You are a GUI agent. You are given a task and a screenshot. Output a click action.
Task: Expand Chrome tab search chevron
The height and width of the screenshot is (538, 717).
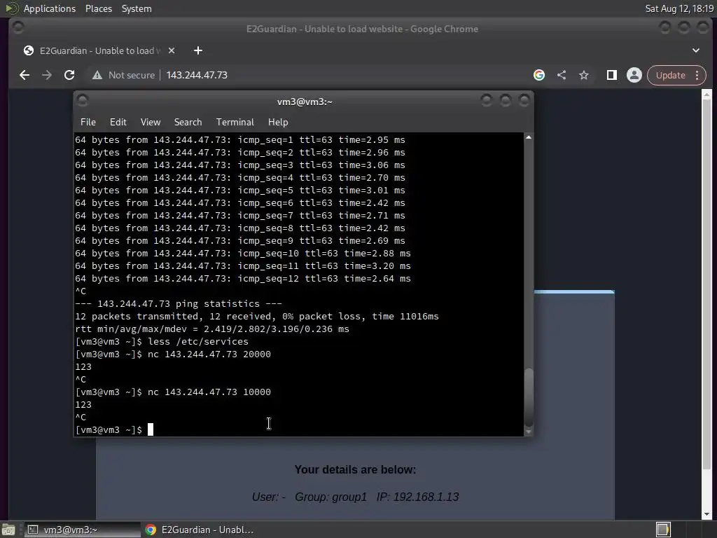tap(696, 50)
